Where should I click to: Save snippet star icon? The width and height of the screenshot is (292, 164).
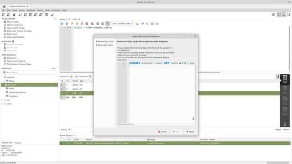[x=137, y=24]
